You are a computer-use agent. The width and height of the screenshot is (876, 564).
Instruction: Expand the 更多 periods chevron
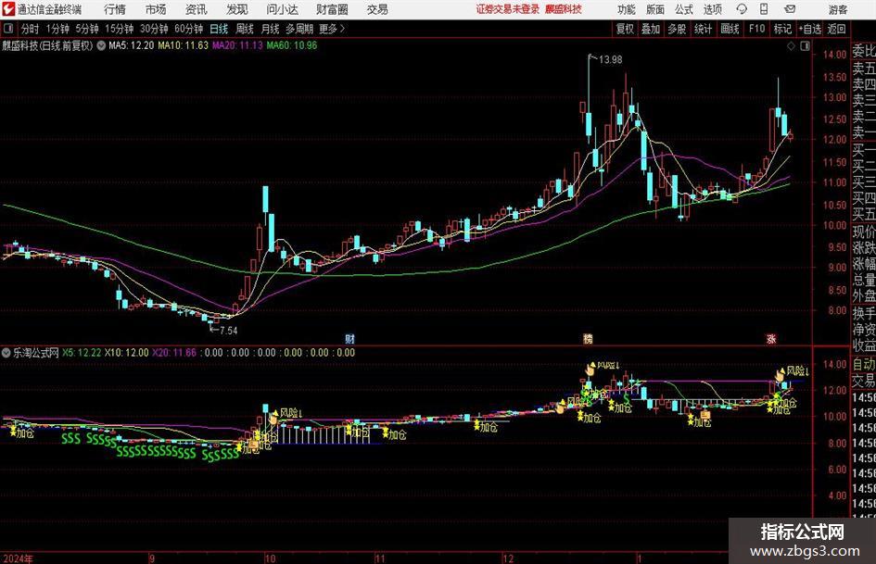pos(342,29)
